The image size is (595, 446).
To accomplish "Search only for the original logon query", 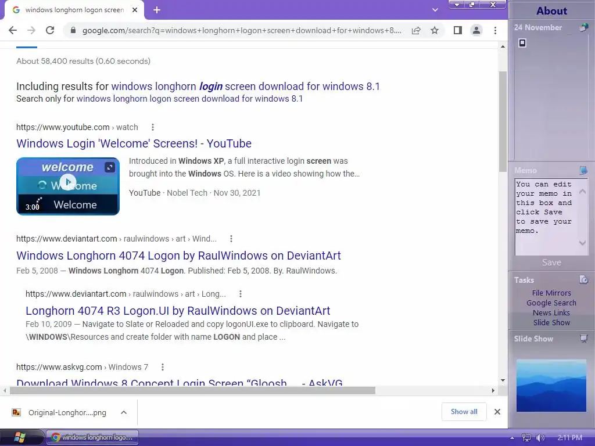I will pyautogui.click(x=189, y=99).
